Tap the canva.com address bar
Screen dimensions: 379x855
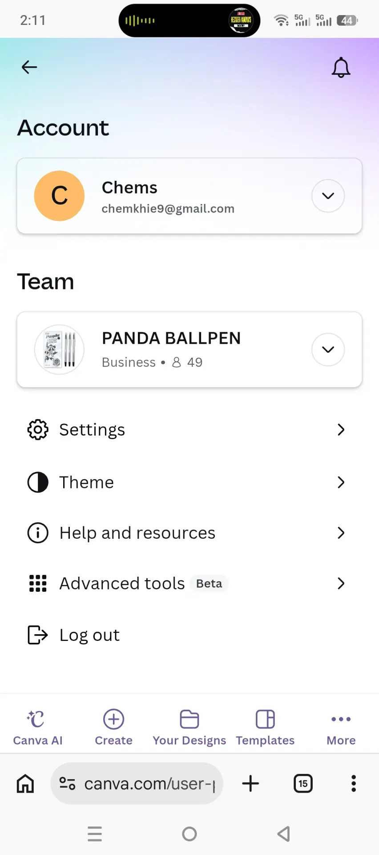pos(137,783)
